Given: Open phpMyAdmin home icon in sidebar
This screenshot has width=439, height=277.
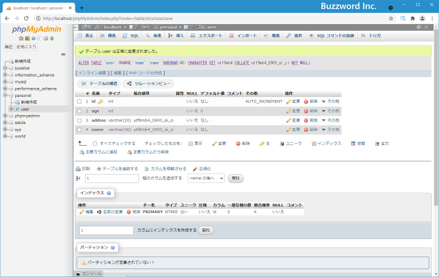Looking at the screenshot, I should pos(21,39).
